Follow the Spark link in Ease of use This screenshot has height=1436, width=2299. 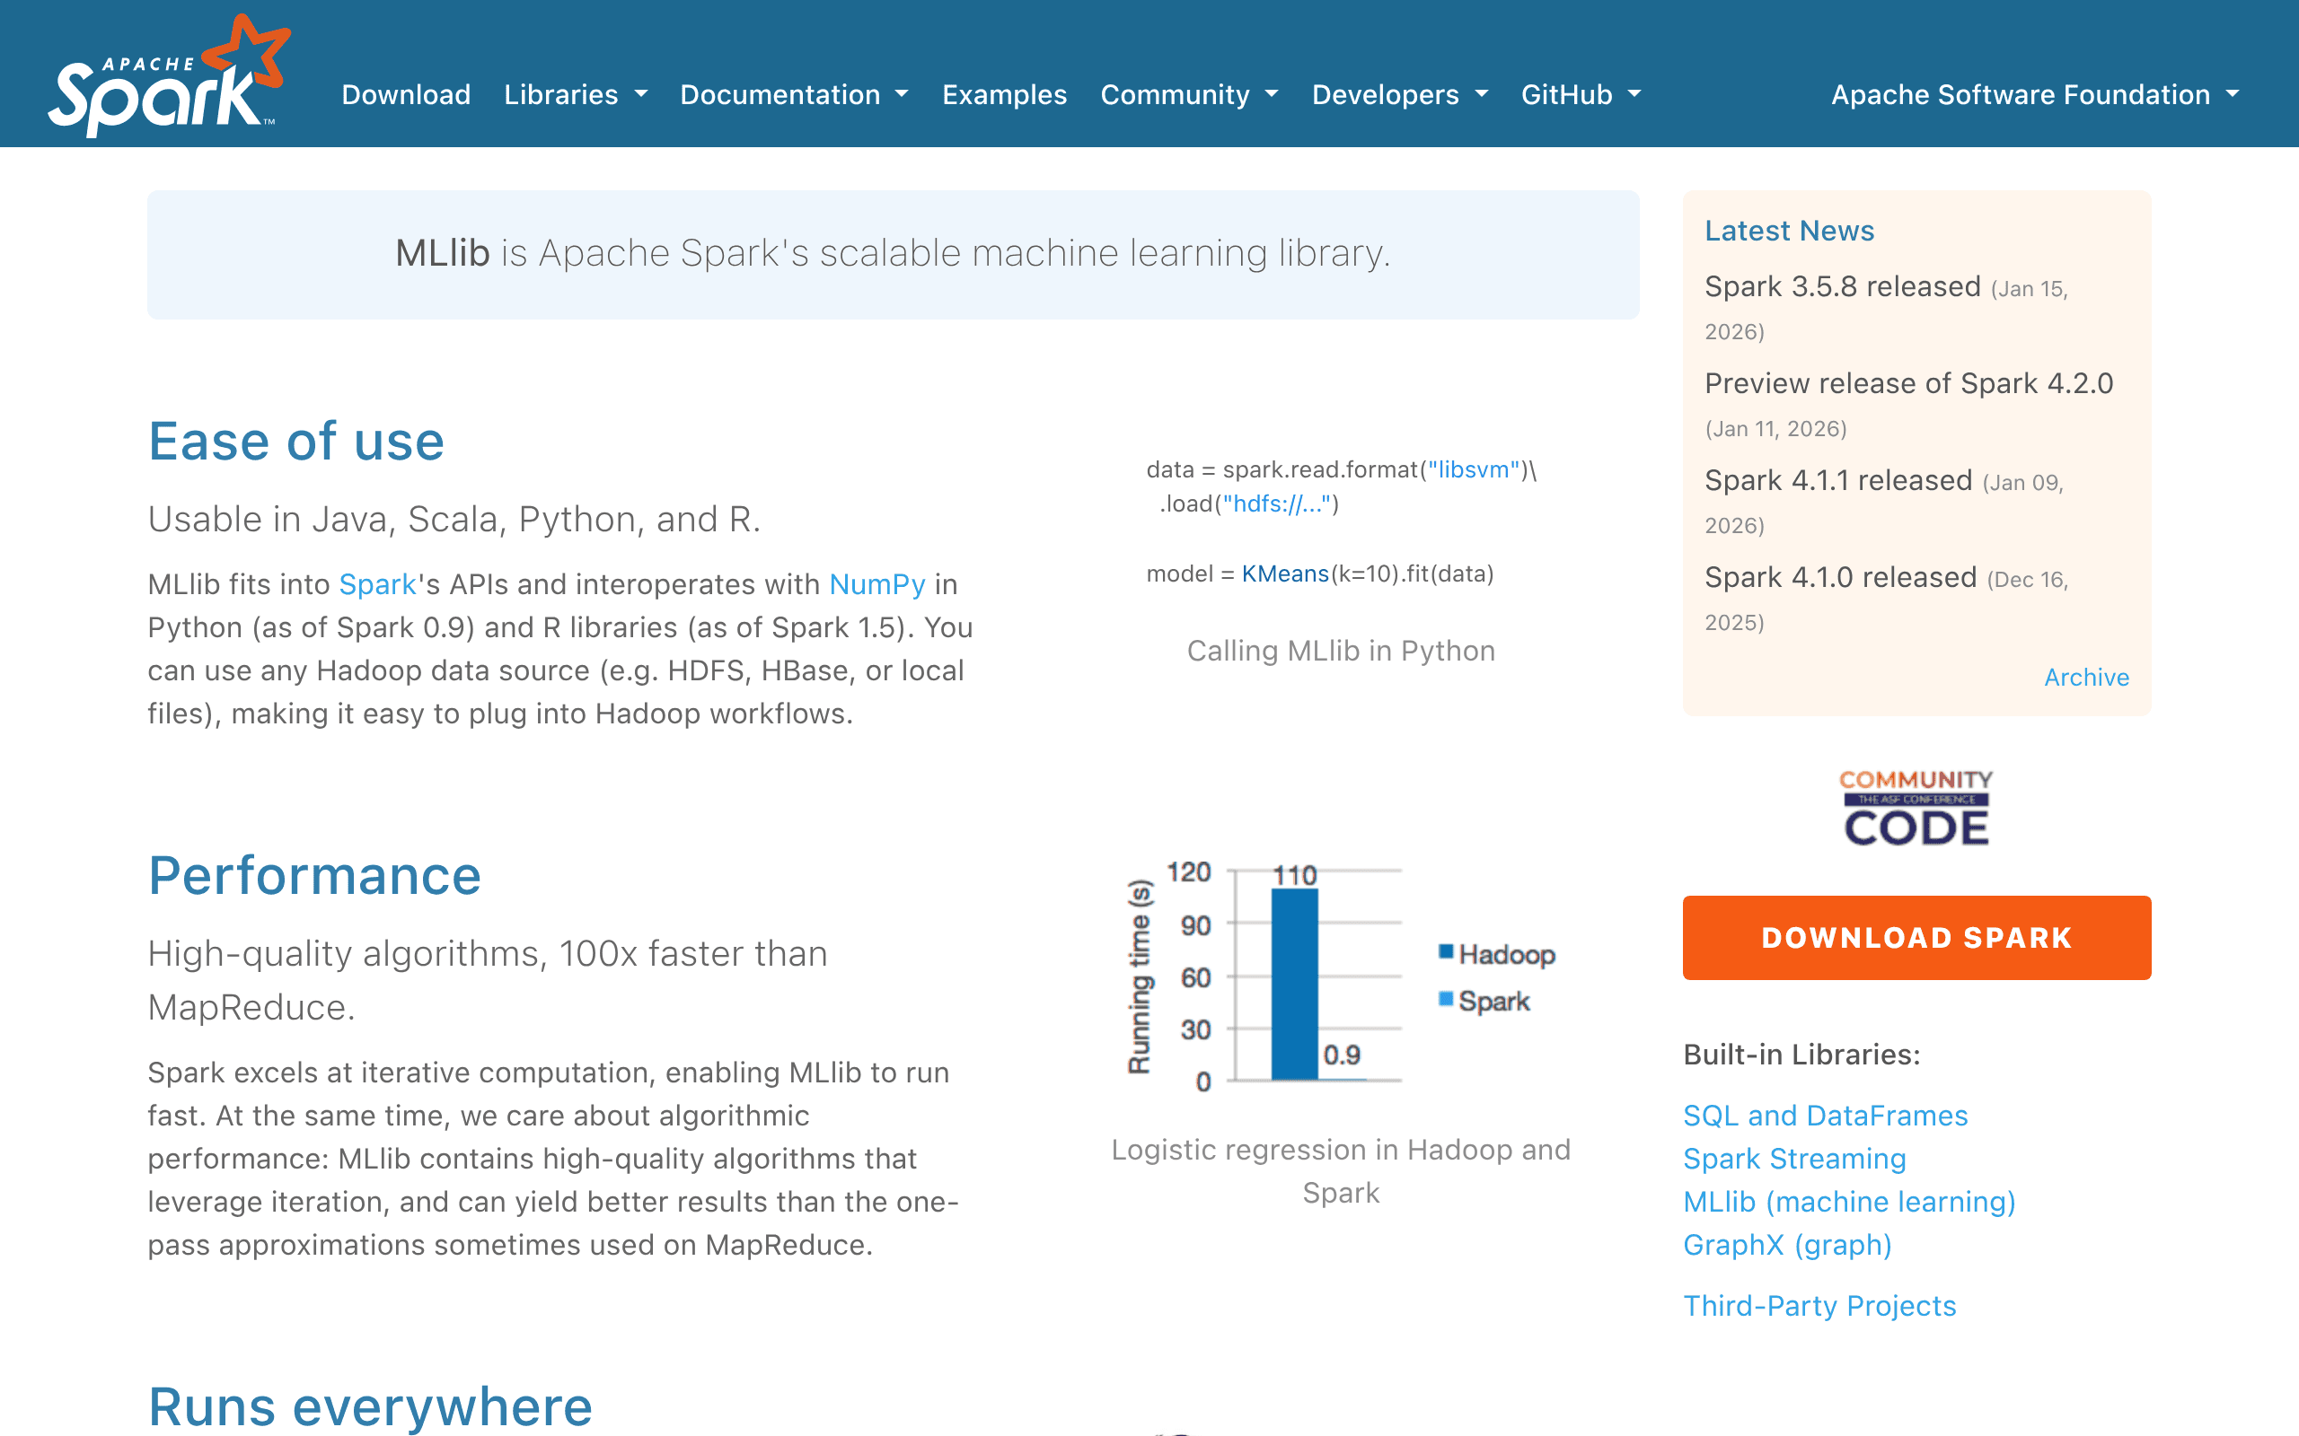[x=377, y=584]
